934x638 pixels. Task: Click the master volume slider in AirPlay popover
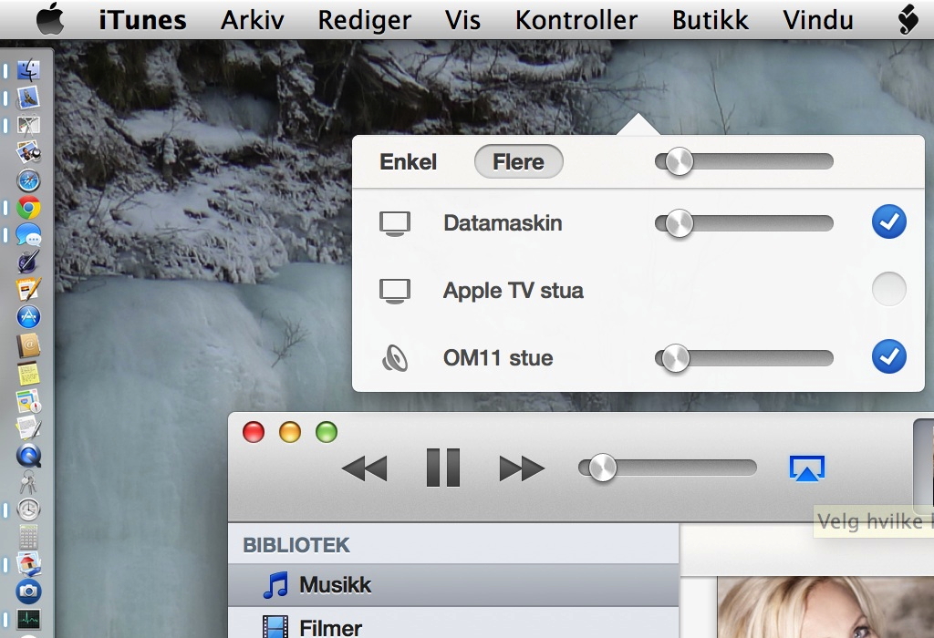point(744,161)
